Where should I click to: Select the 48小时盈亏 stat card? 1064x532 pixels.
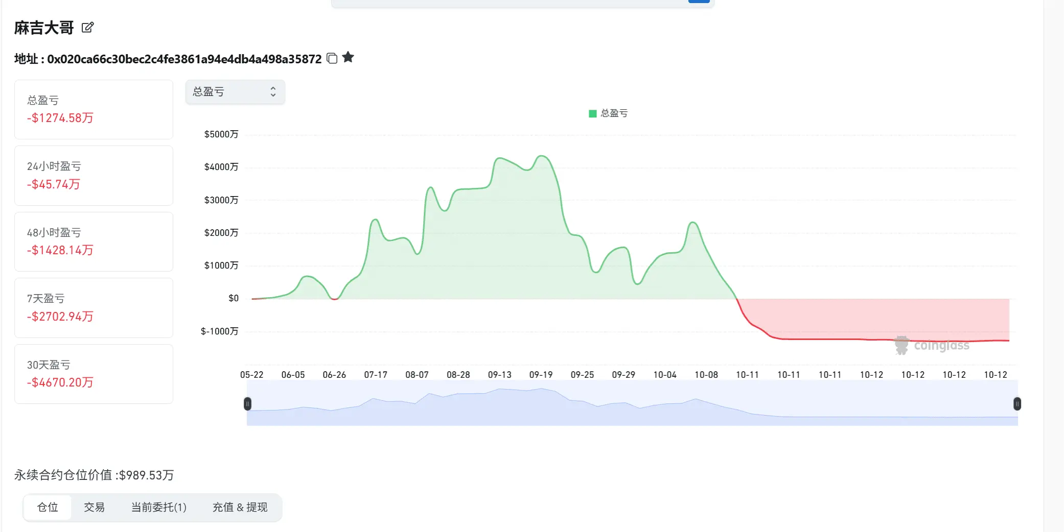click(x=94, y=241)
